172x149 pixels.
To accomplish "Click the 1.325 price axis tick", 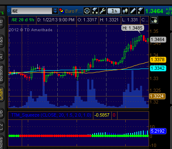I will point(155,90).
